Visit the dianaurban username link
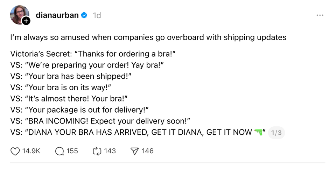This screenshot has height=169, width=336. [57, 15]
